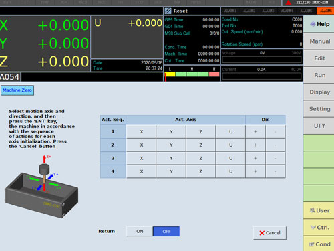Open the Ctrl. sidebar menu

[x=319, y=228]
